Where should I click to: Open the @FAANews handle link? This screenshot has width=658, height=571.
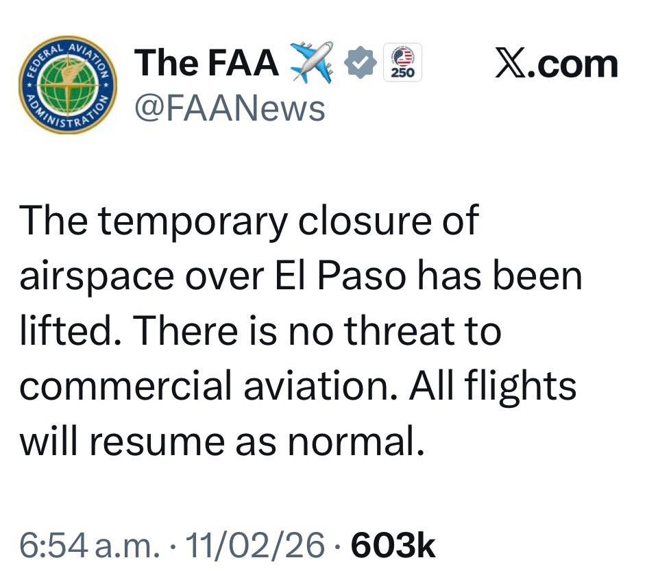(230, 108)
